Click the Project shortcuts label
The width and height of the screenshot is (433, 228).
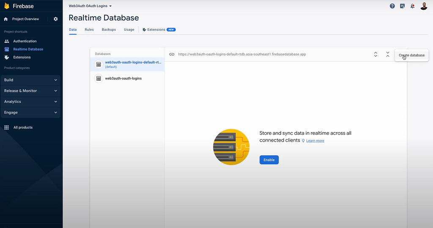[16, 32]
